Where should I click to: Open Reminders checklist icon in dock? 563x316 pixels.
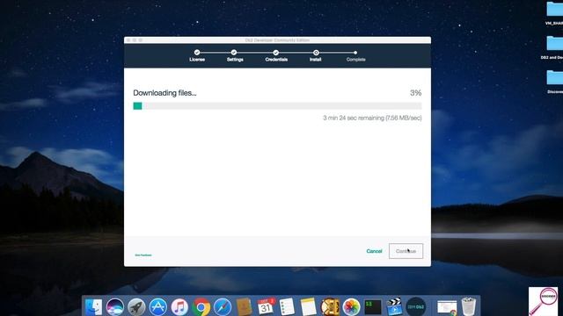287,306
